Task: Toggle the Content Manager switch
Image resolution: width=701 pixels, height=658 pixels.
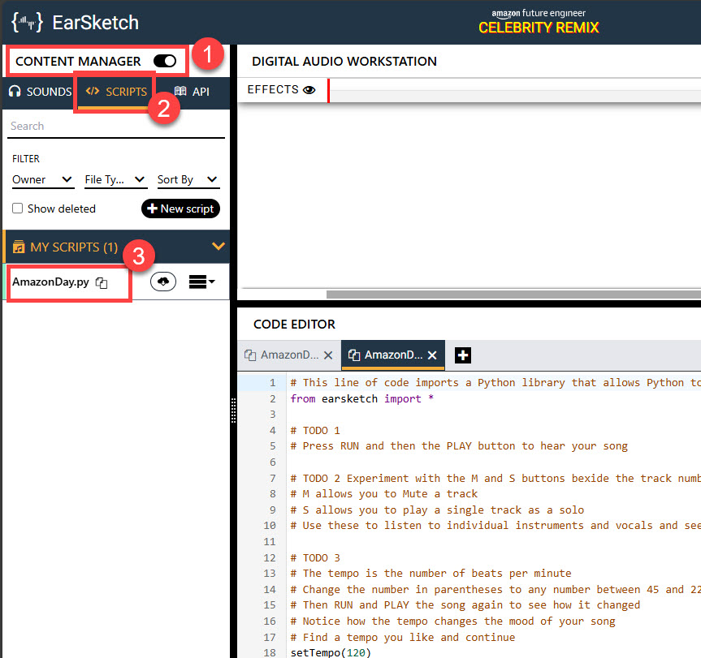Action: pyautogui.click(x=165, y=61)
